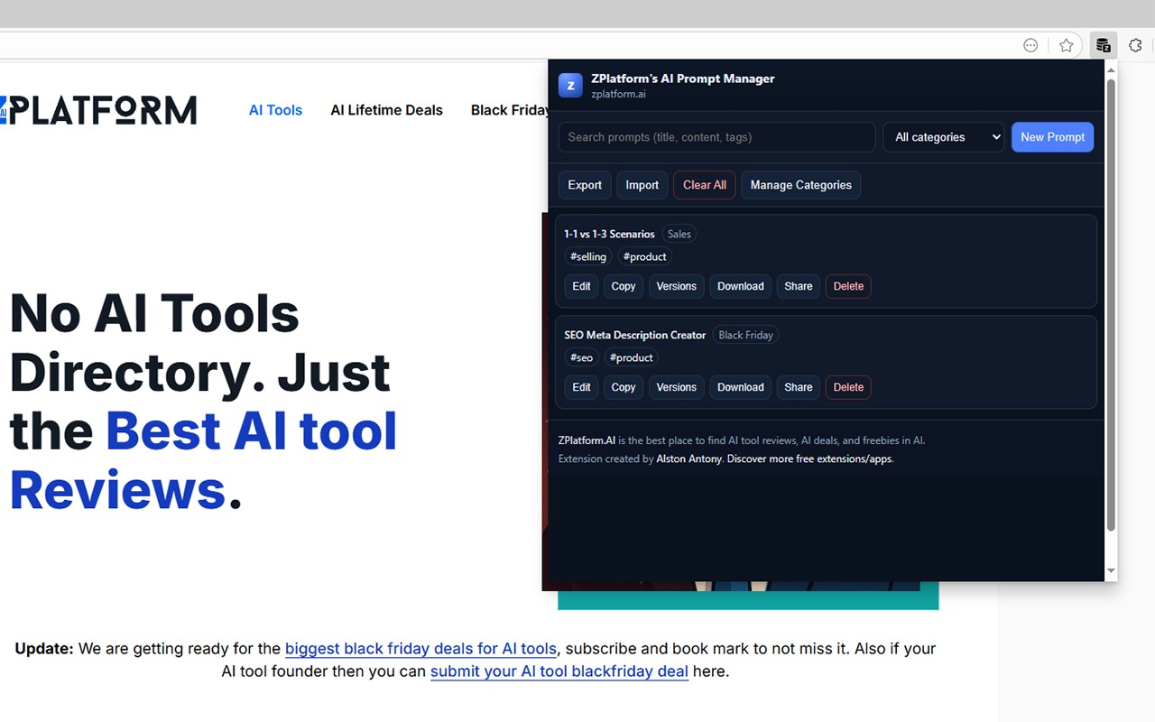The width and height of the screenshot is (1155, 722).
Task: Select the #selling tag
Action: click(x=588, y=257)
